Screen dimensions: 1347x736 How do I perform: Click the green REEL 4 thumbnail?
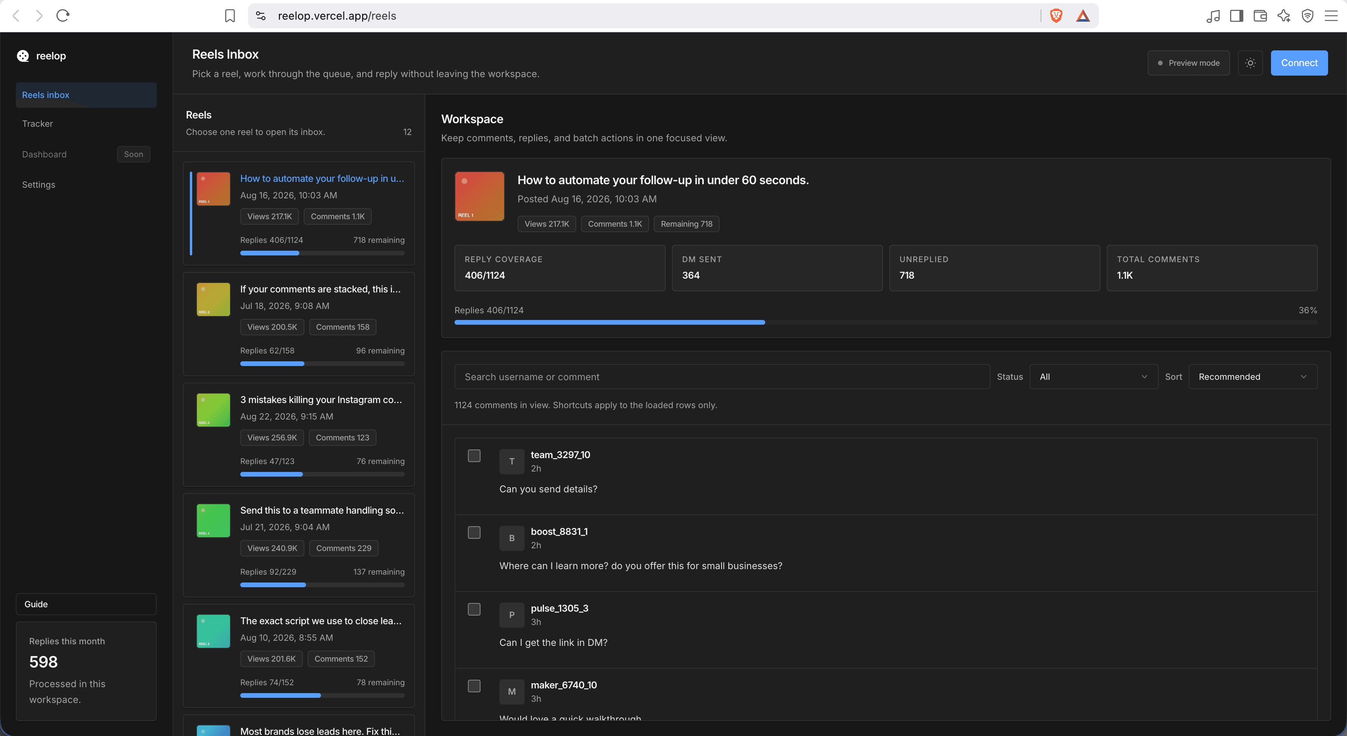[x=213, y=521]
